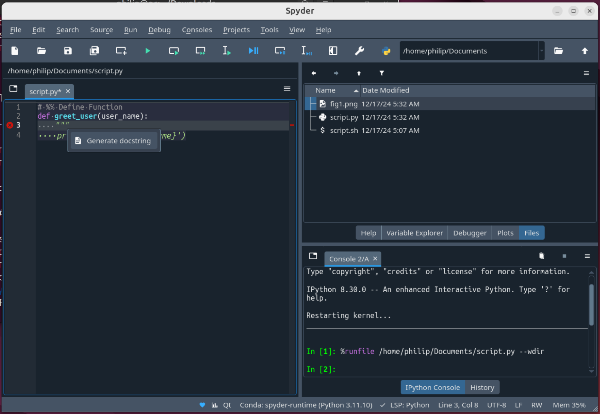Open the Search menu
This screenshot has width=600, height=414.
[x=68, y=30]
